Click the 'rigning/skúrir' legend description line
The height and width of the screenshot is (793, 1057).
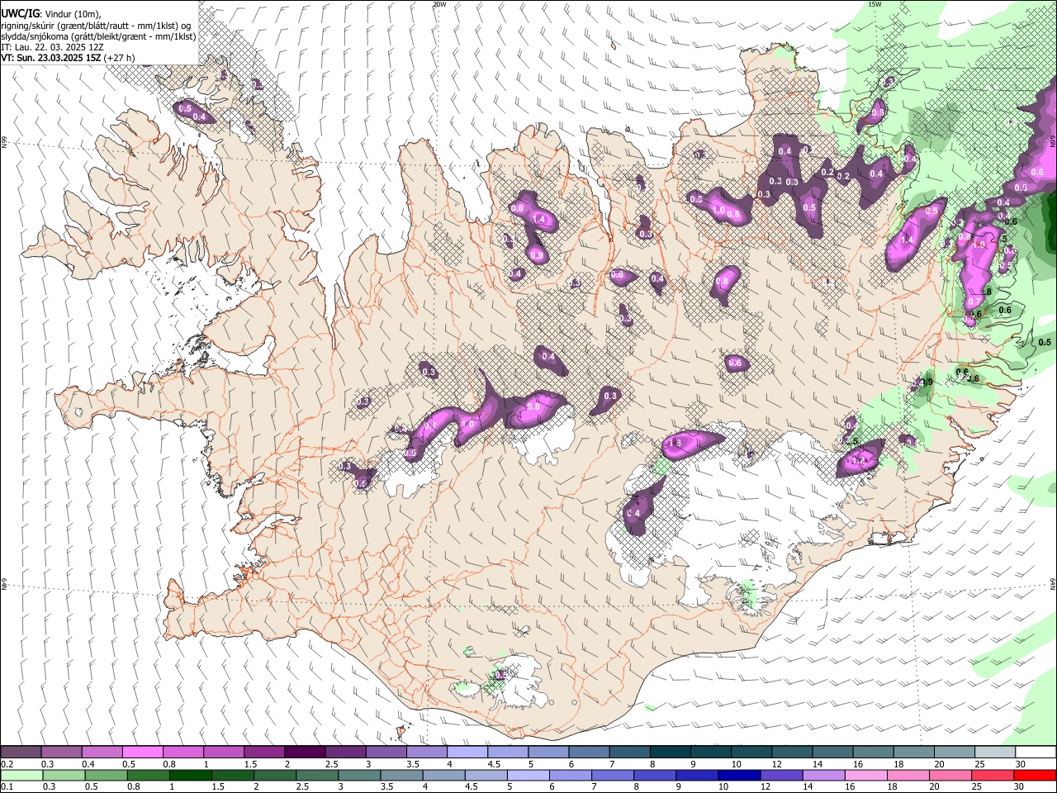tap(96, 26)
